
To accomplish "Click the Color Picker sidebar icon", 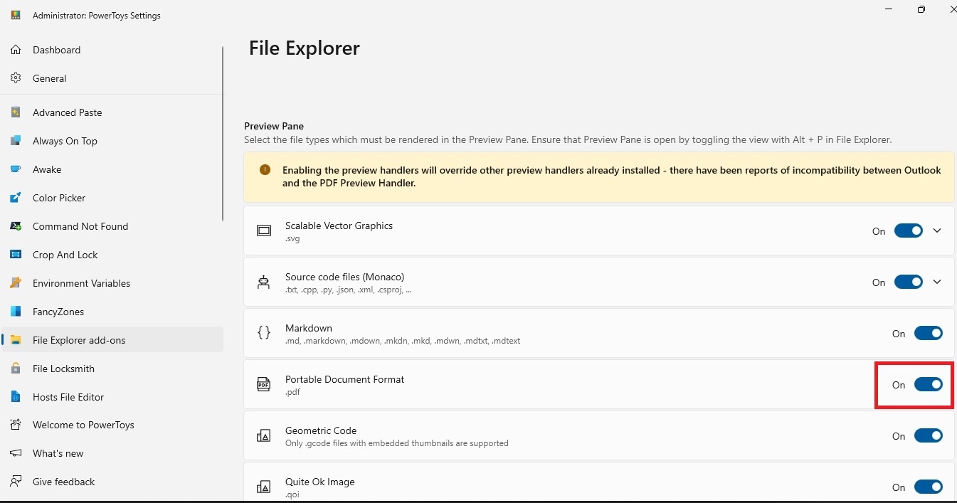I will coord(16,198).
